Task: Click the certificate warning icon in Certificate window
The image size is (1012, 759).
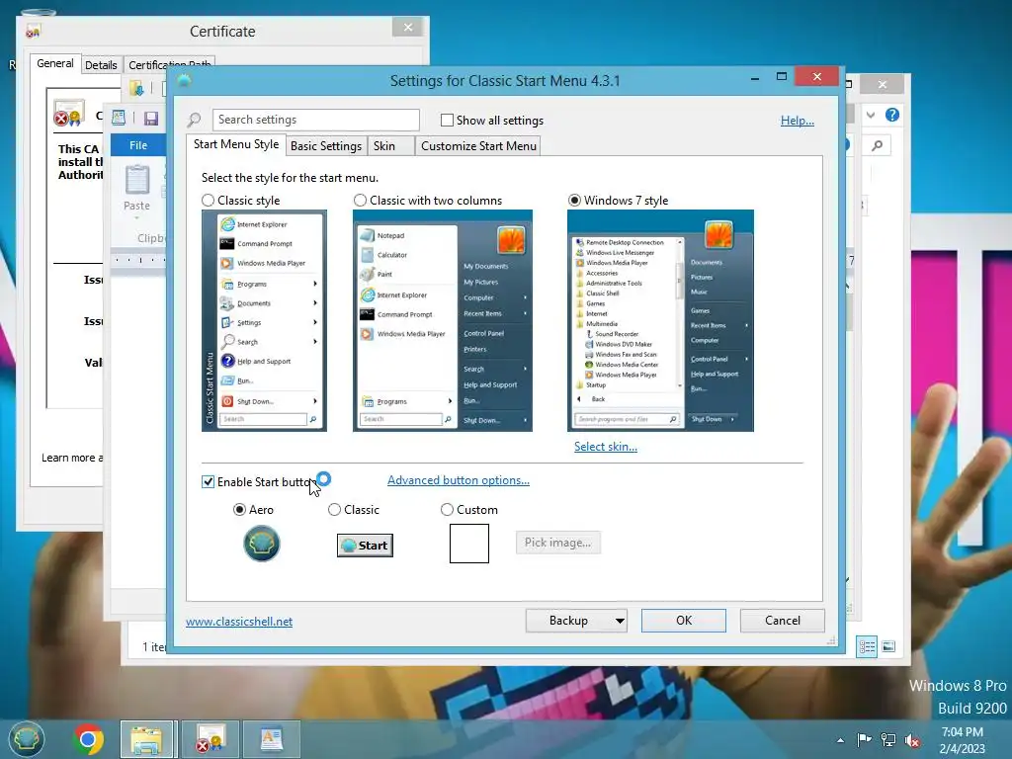Action: pos(68,115)
